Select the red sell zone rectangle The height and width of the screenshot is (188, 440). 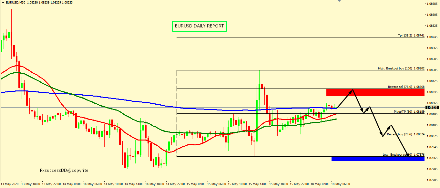(375, 92)
